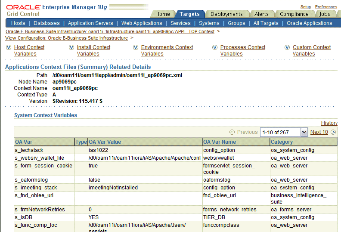
Task: Open the 1-10 of 267 range dropdown
Action: [x=284, y=132]
